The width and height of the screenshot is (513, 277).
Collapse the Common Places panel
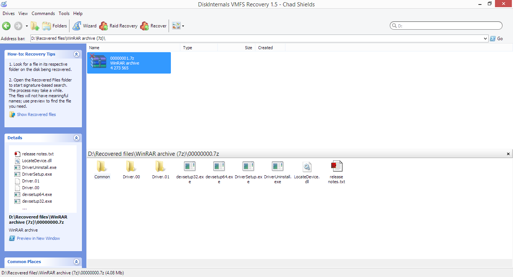77,262
